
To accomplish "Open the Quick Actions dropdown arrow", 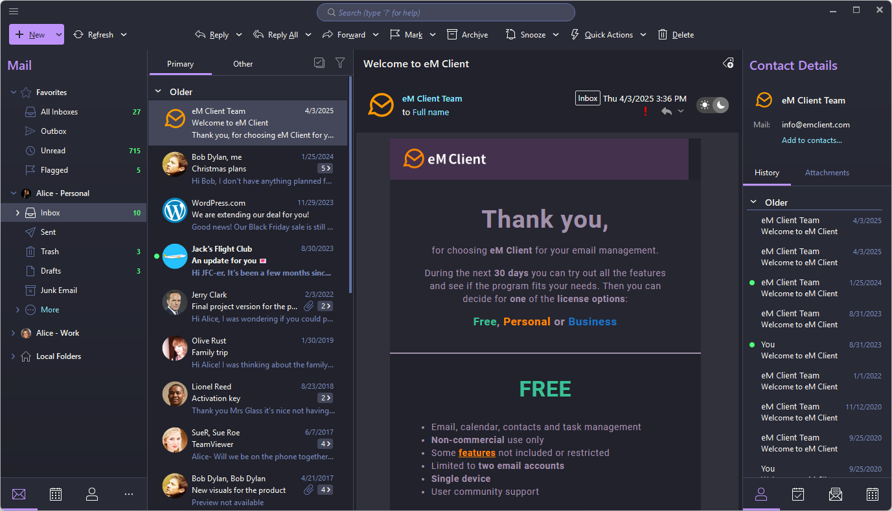I will click(643, 35).
